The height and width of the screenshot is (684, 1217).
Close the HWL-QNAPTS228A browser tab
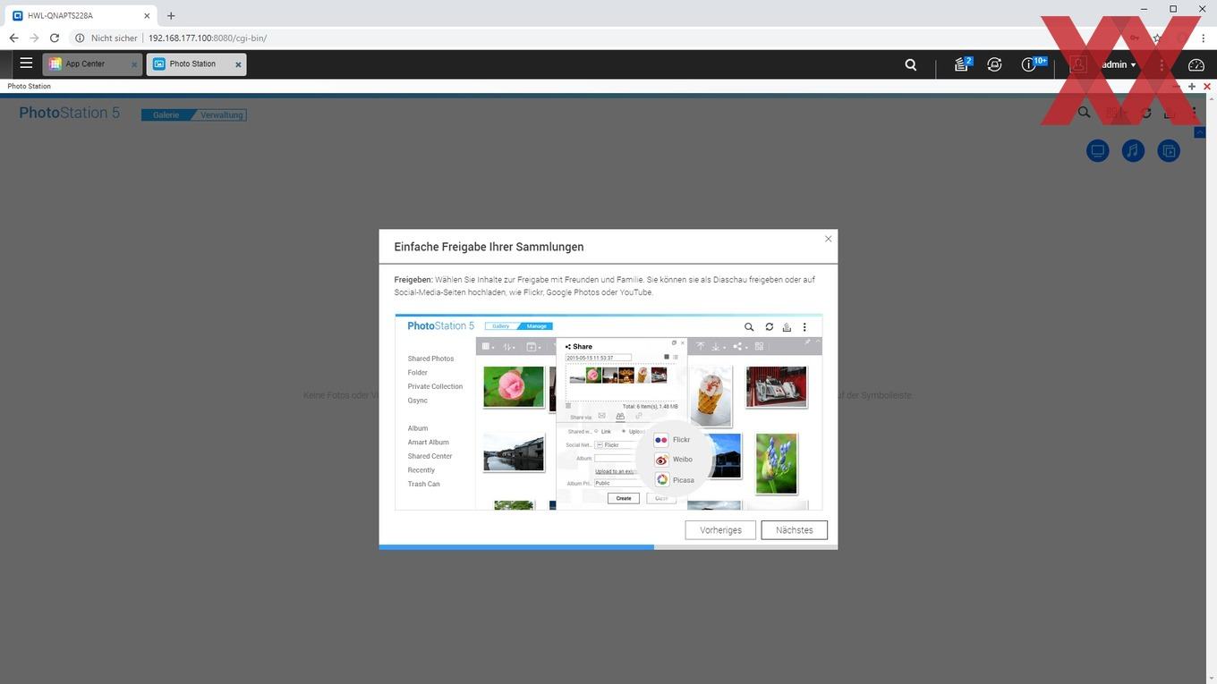147,15
